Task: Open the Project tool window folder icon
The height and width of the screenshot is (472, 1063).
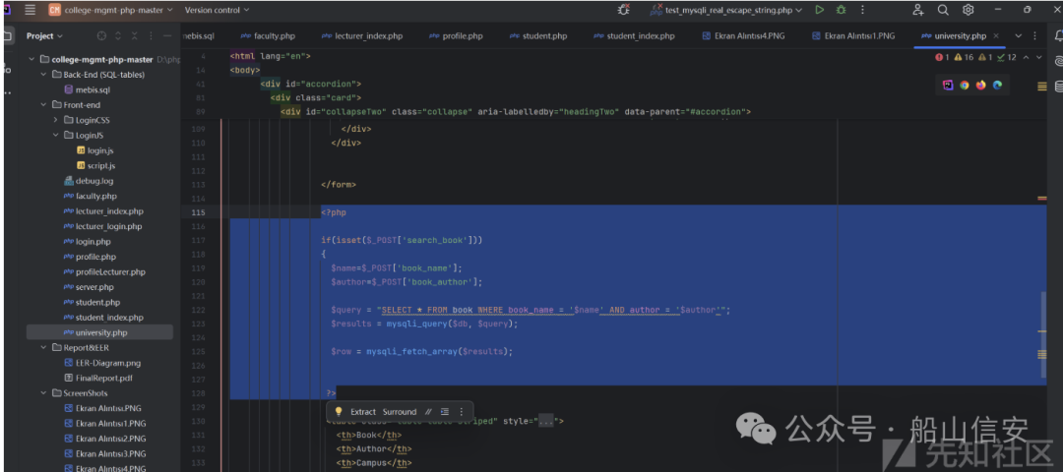Action: (x=6, y=35)
